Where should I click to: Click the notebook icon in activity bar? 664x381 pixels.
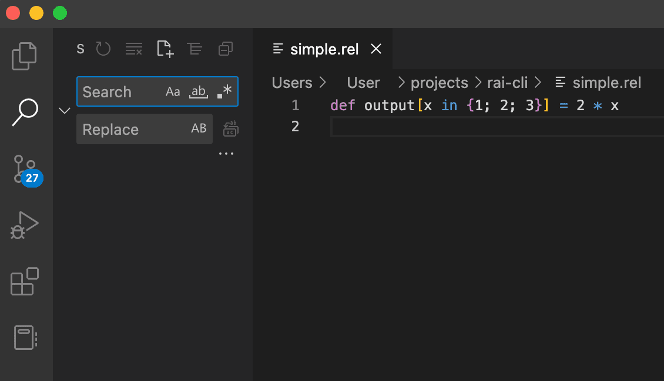(x=25, y=338)
